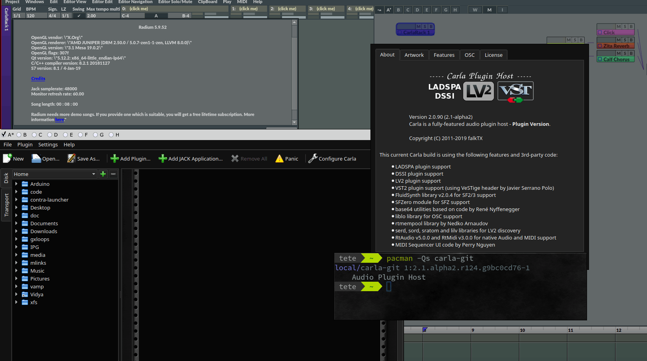Click the curved-line icon left of A* button
The image size is (647, 361).
[379, 10]
